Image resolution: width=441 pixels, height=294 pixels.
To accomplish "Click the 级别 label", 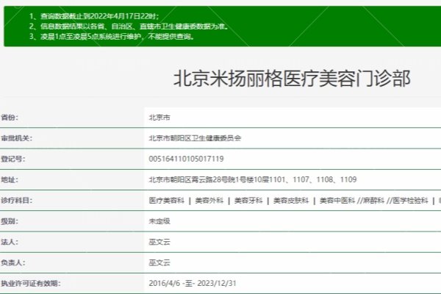I will [x=10, y=221].
